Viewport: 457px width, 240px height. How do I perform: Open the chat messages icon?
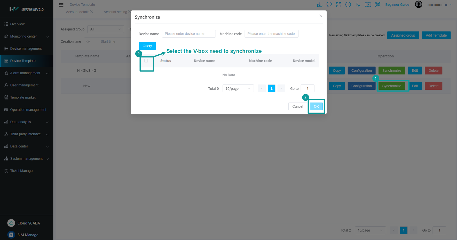point(329,5)
